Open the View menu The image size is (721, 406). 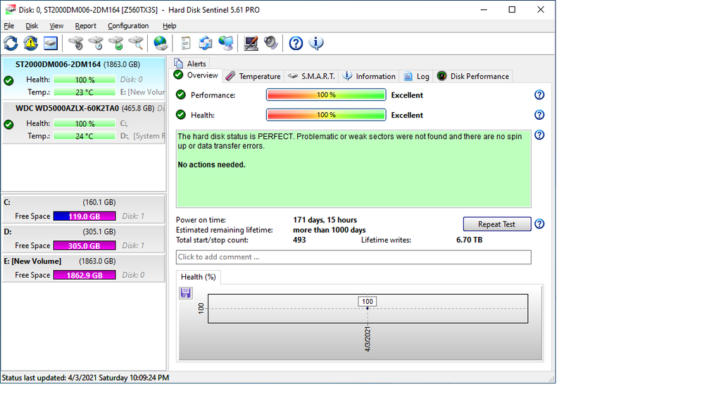56,26
